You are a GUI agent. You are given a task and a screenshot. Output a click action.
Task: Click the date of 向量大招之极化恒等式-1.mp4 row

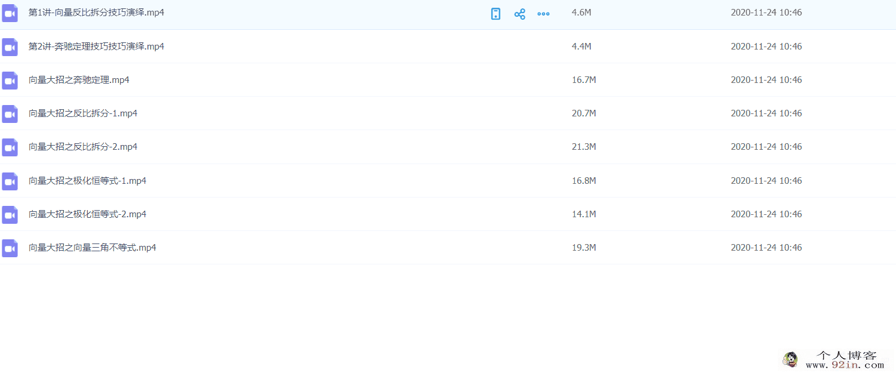(x=766, y=180)
